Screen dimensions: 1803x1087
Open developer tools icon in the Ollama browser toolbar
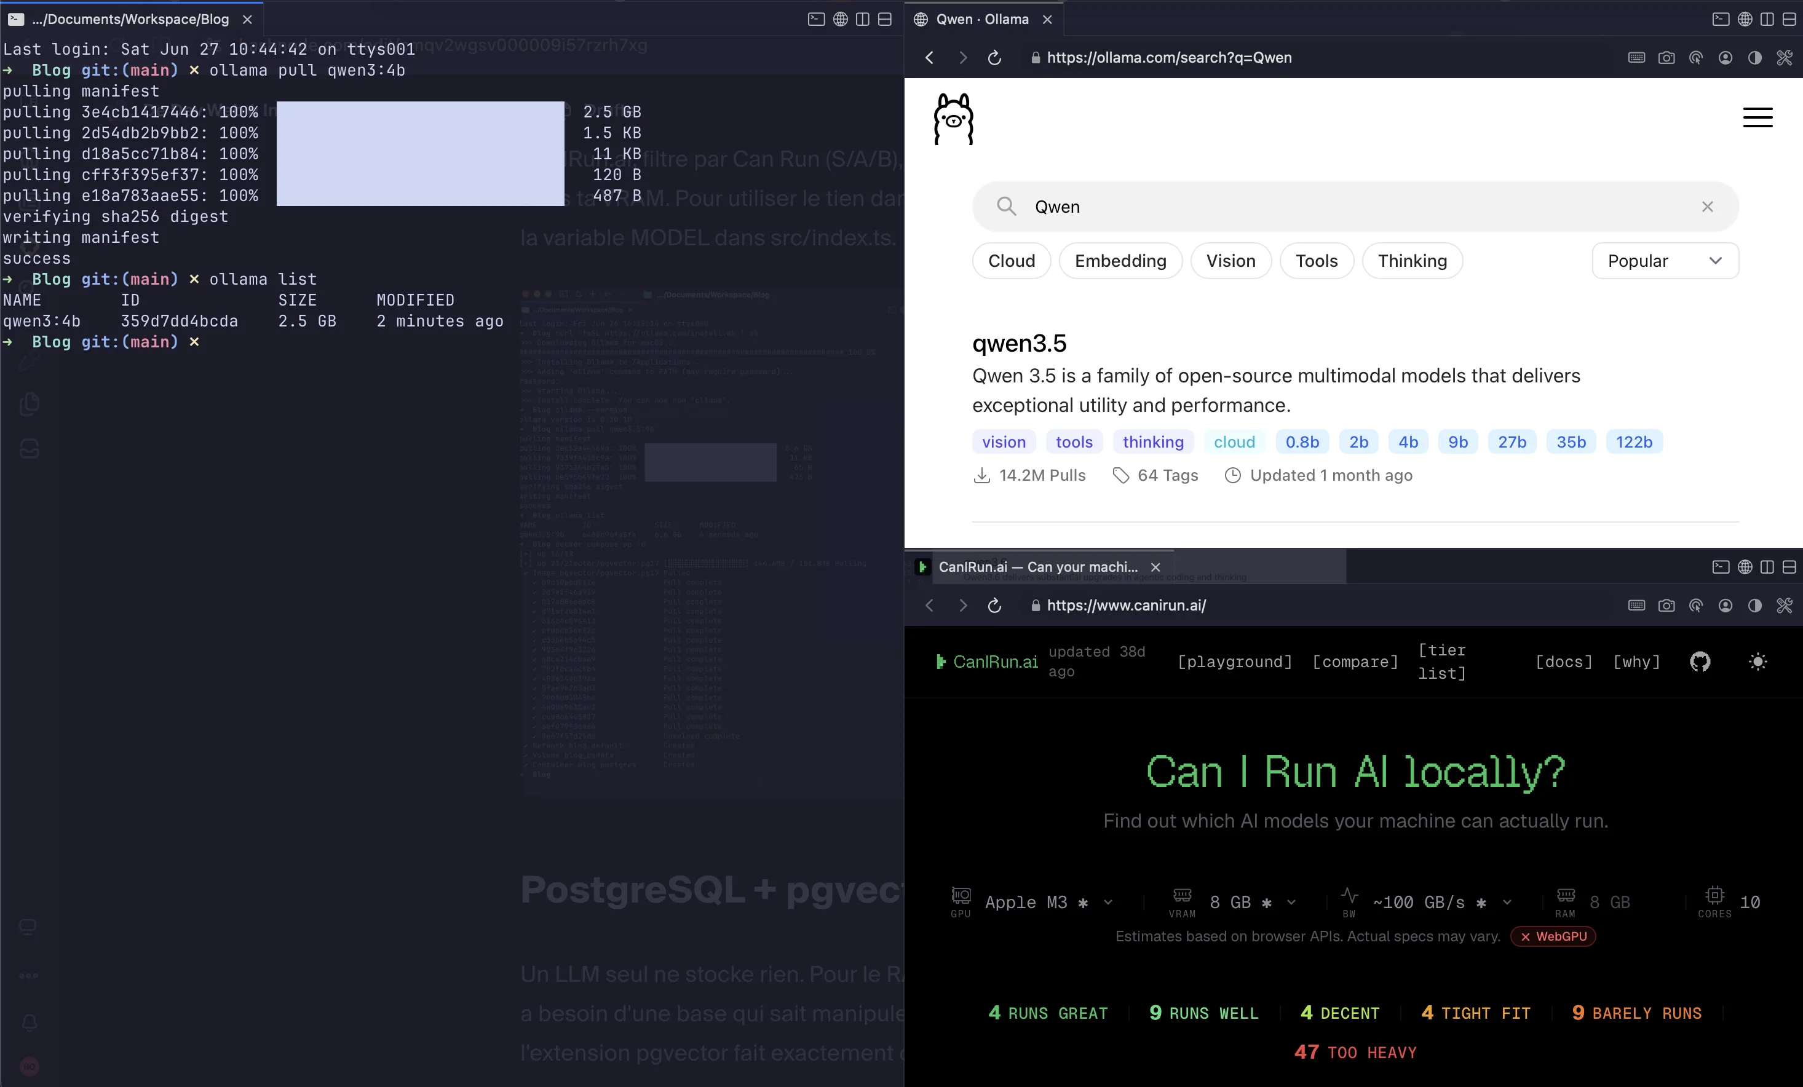(x=1785, y=57)
